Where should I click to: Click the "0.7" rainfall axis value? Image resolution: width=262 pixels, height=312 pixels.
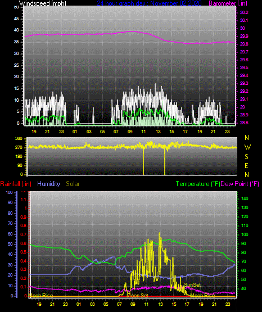point(24,234)
